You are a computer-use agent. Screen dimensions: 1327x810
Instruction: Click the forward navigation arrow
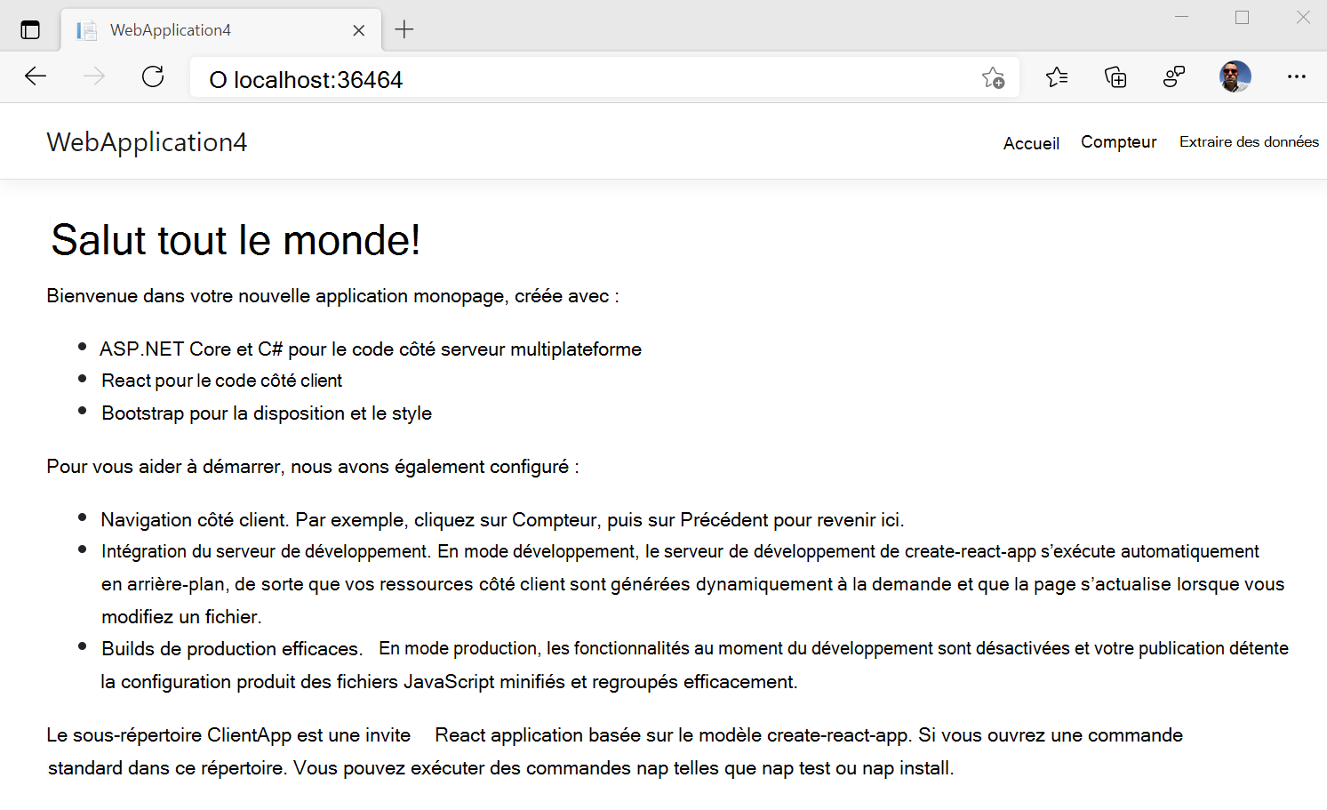(x=93, y=76)
